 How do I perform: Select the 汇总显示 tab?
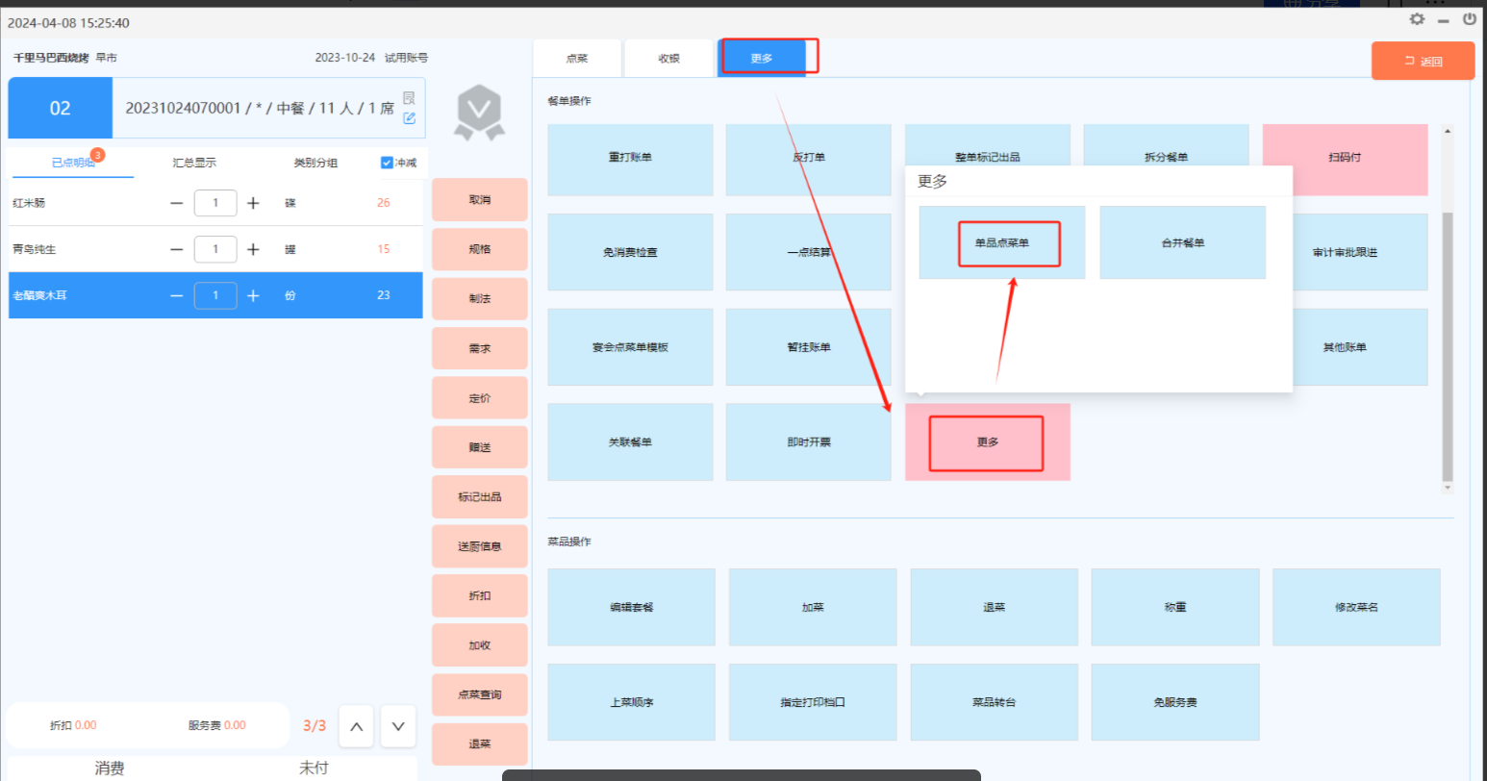(x=194, y=163)
